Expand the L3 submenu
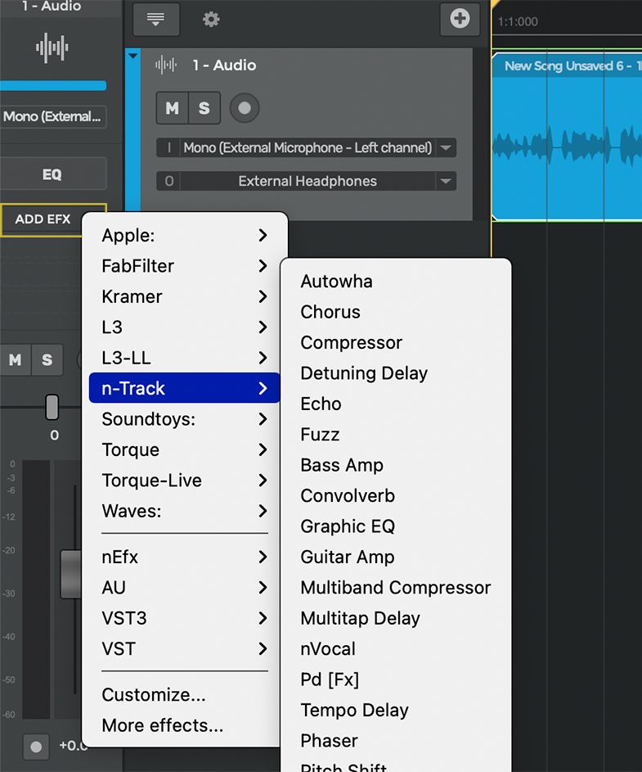 (184, 327)
